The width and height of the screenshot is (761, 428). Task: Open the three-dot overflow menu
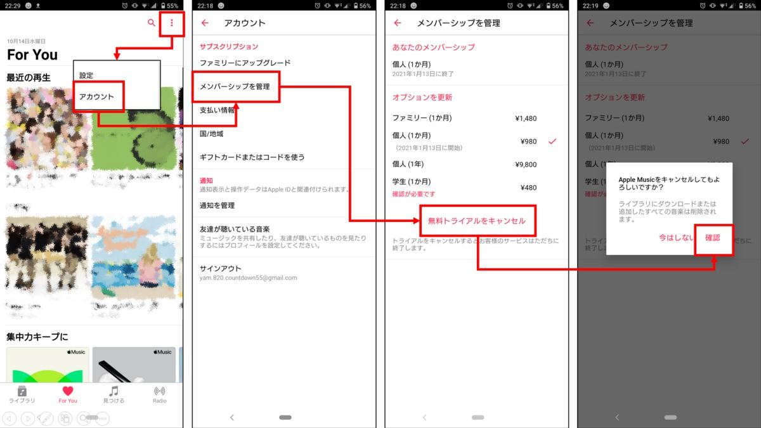click(x=171, y=23)
